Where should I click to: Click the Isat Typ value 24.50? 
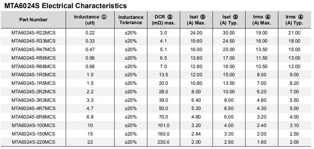click(x=228, y=41)
